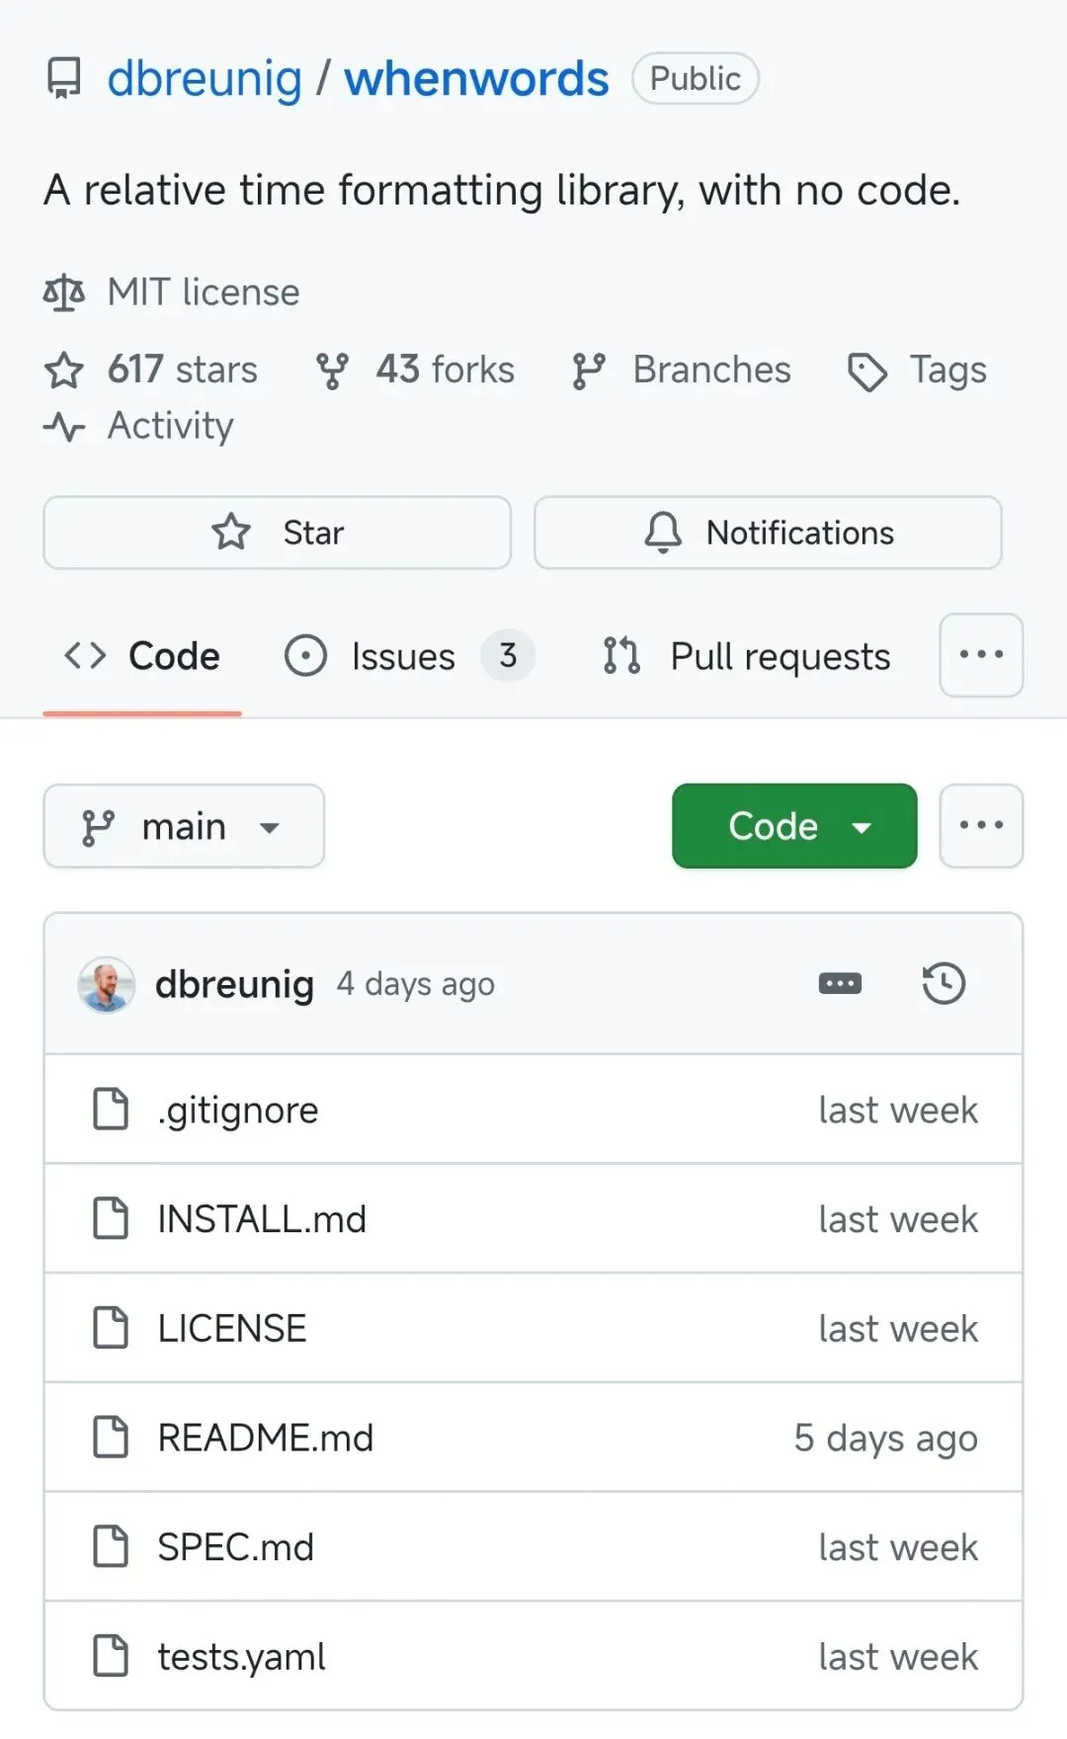Click the dbreunig avatar image

coord(107,984)
